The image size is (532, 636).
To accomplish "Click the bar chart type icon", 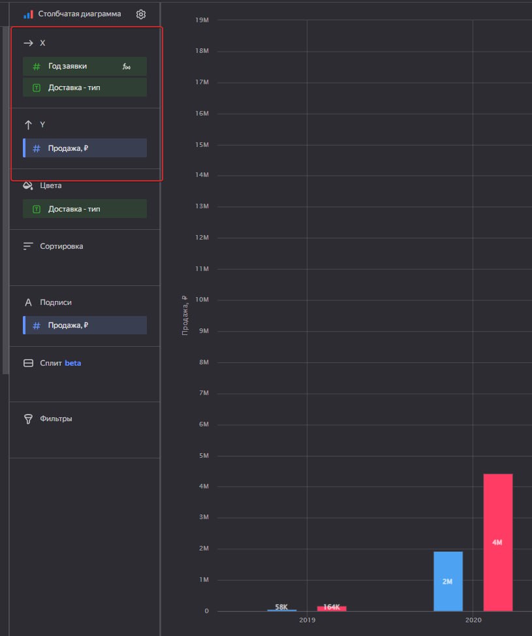I will 28,14.
